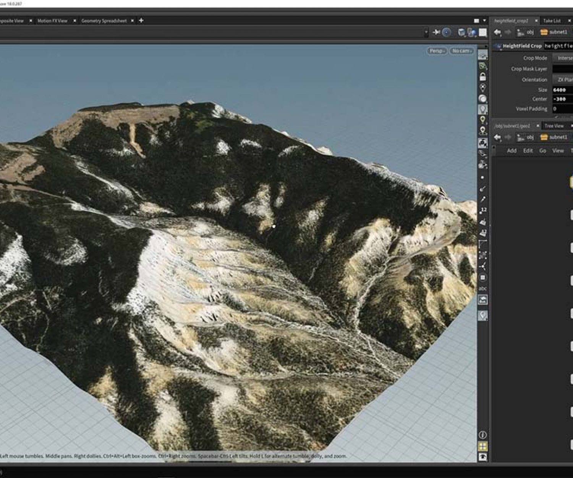The width and height of the screenshot is (573, 478).
Task: Open the No cam camera dropdown
Action: point(462,51)
